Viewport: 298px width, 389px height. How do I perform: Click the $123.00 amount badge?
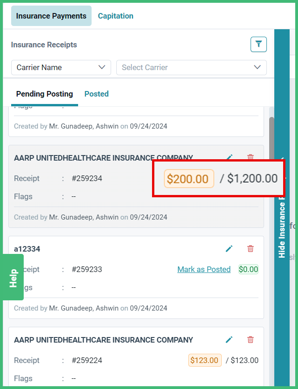(x=205, y=360)
